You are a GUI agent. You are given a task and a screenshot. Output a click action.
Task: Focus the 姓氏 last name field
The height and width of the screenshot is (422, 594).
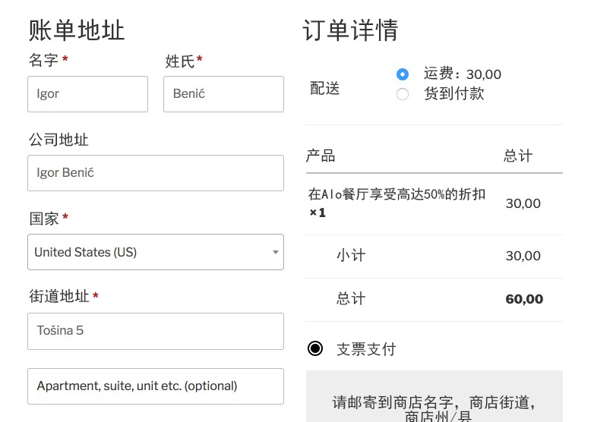pos(223,94)
